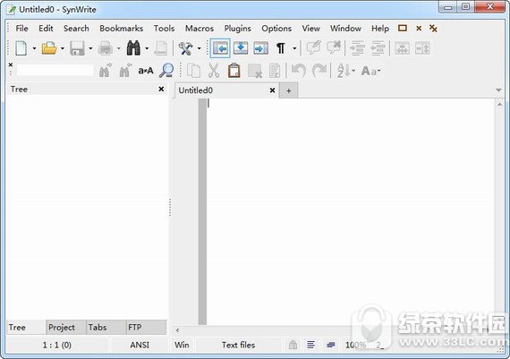Click the full screen rectangle icon in menu bar
The image size is (510, 359).
[403, 28]
